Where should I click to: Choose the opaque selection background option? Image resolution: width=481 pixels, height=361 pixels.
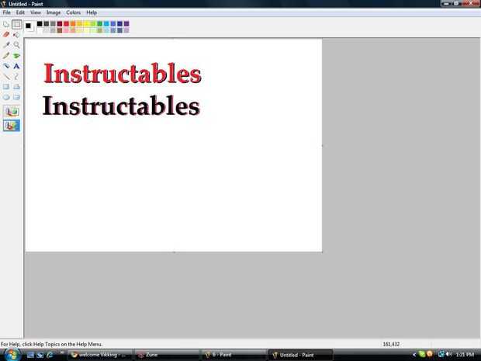tap(12, 112)
